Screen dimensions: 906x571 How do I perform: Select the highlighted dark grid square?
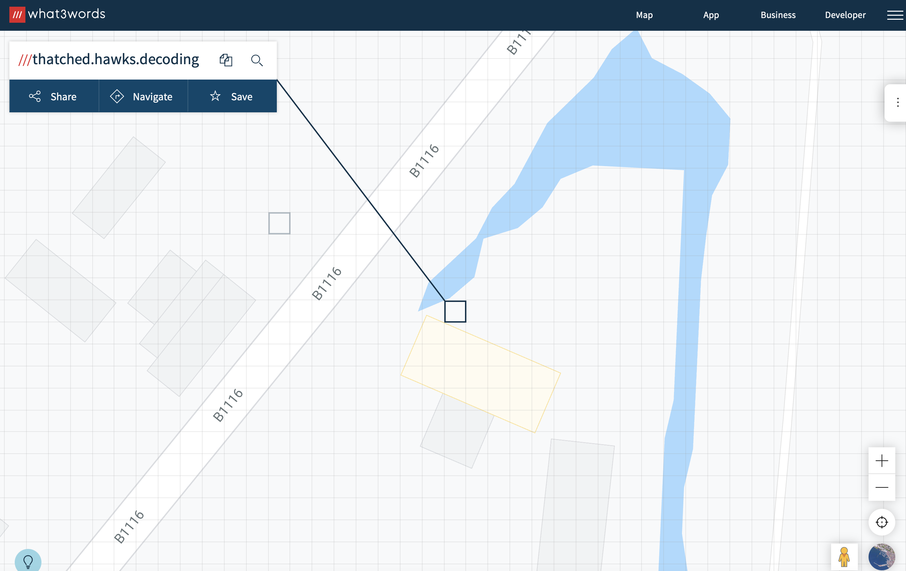click(x=455, y=312)
